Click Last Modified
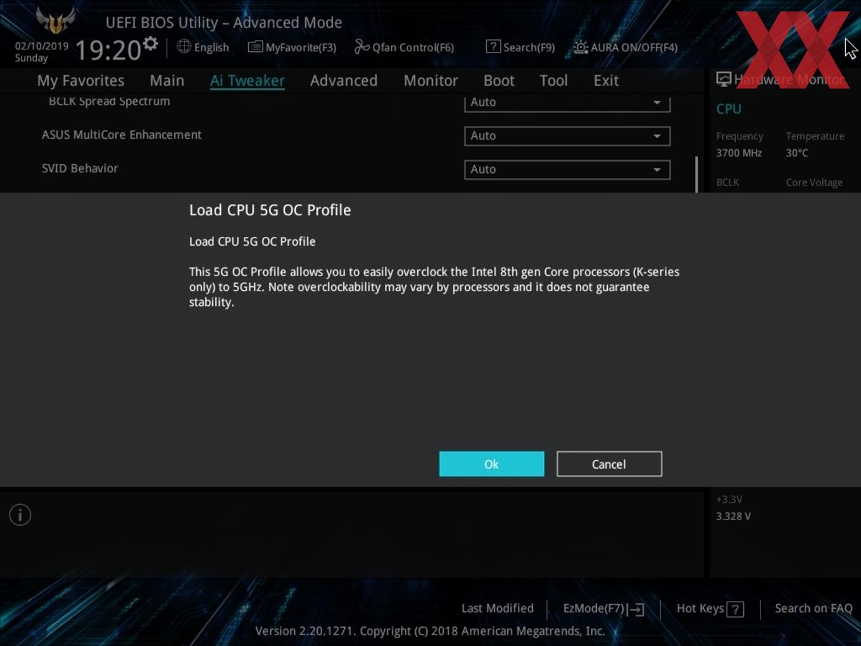The height and width of the screenshot is (646, 861). click(498, 608)
